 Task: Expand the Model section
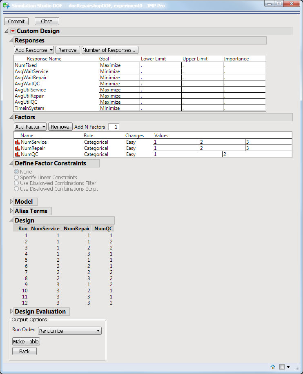(x=11, y=202)
